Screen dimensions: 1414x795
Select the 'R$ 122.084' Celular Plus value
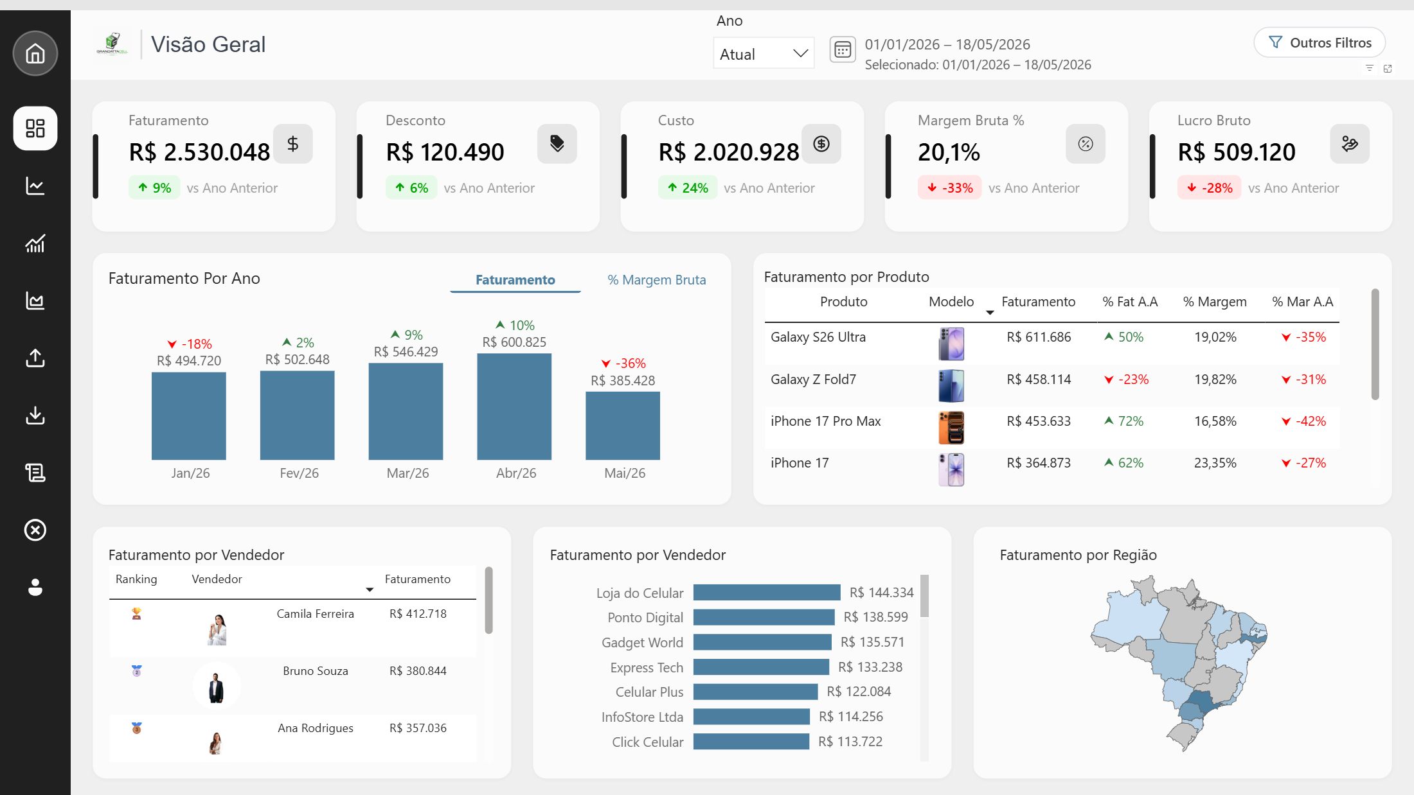tap(859, 692)
